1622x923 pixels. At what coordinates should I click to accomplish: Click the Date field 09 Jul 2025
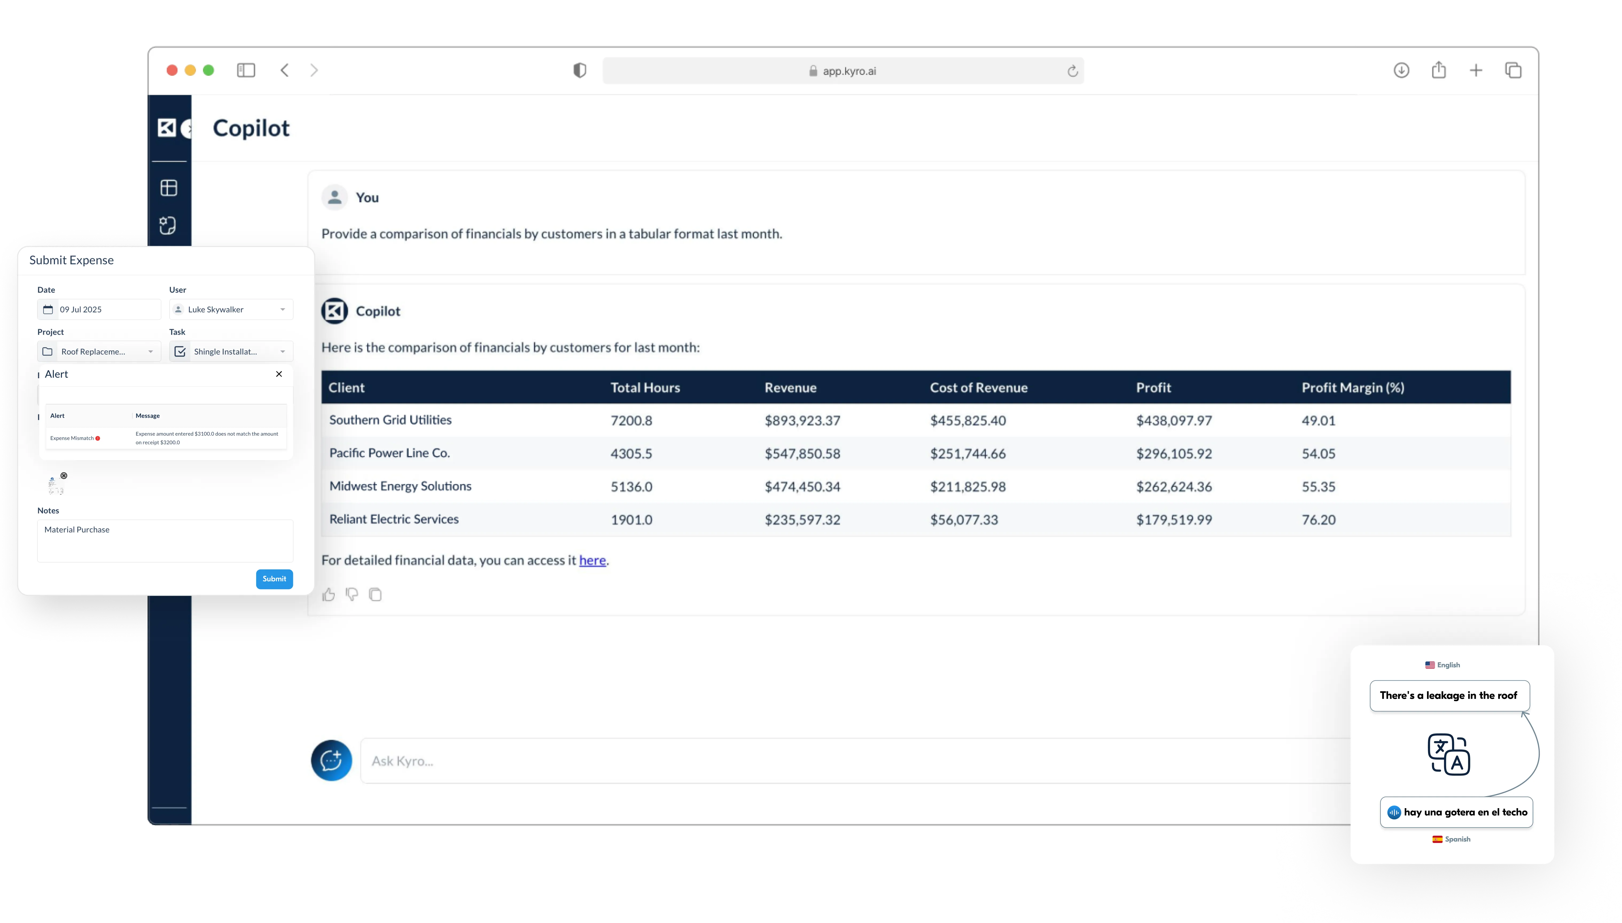point(99,309)
